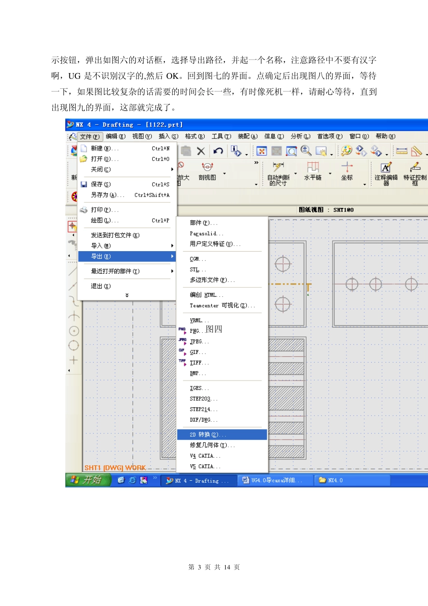Click the Delete X icon in the toolbar
This screenshot has width=428, height=606.
pyautogui.click(x=201, y=151)
